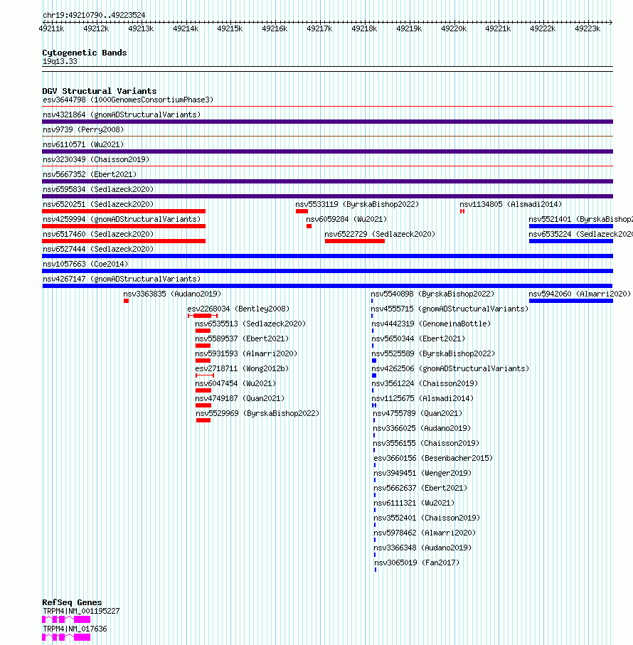Open the TRPM4|NM_001195227 gene label
Image resolution: width=633 pixels, height=645 pixels.
click(x=81, y=612)
